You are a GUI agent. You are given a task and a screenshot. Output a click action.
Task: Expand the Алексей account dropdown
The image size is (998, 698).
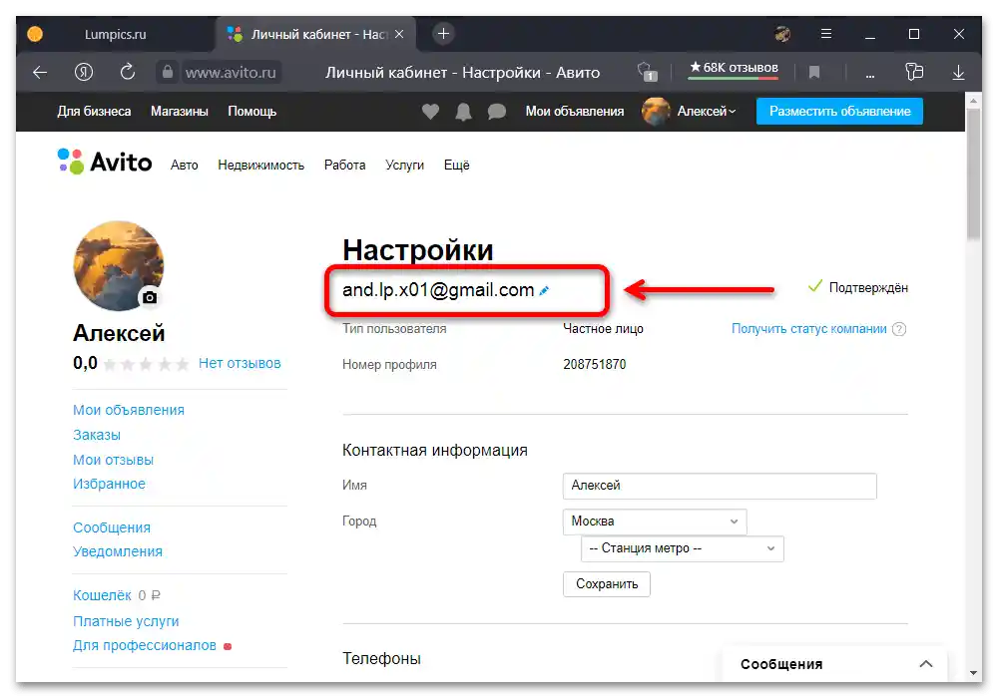707,112
